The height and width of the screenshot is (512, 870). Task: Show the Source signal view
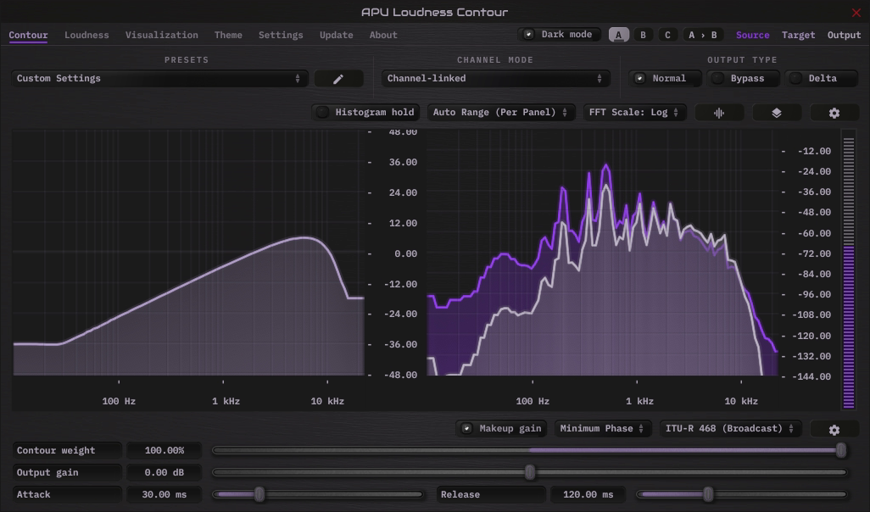[x=752, y=35]
